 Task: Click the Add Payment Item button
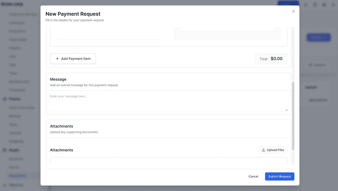pos(73,59)
